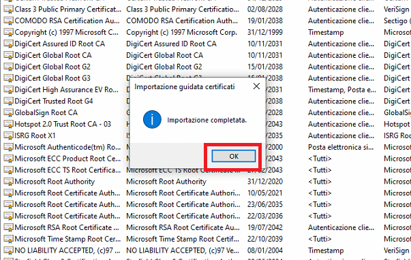This screenshot has width=411, height=260.
Task: Click 'Copyright (c) 1997 Microsoft C...' name
Action: pos(67,33)
